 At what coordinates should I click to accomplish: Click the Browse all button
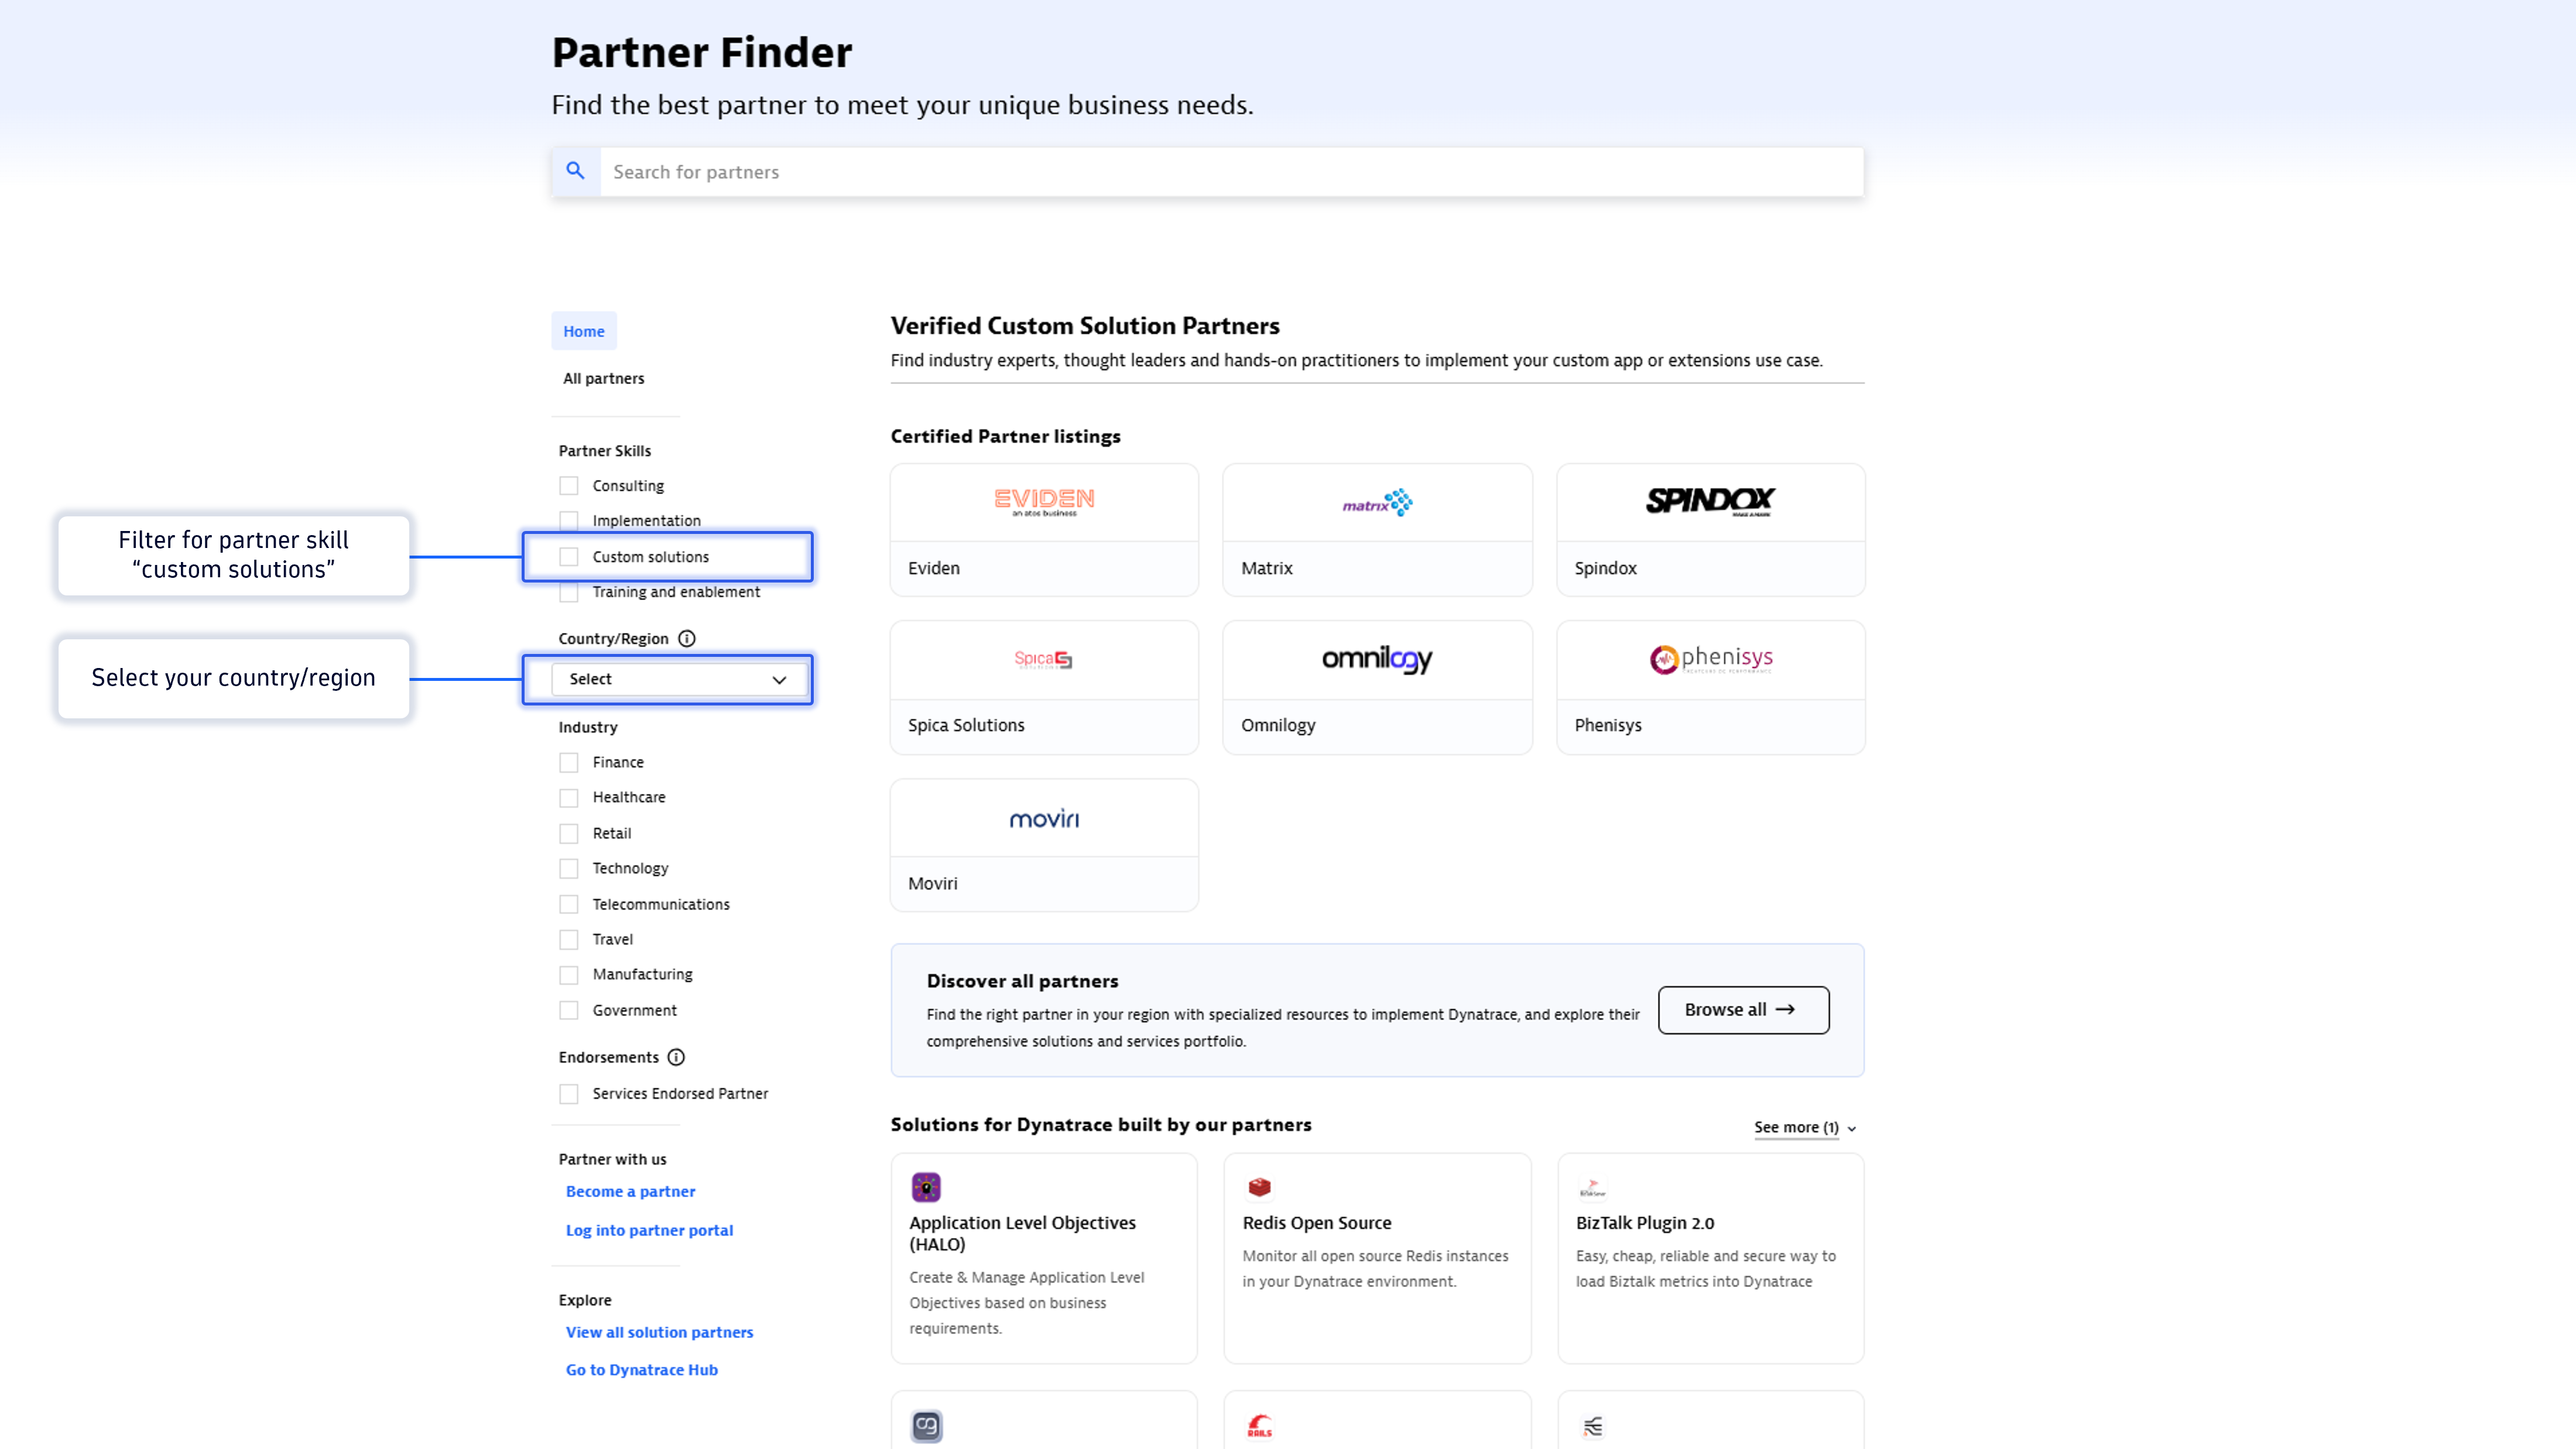tap(1743, 1009)
